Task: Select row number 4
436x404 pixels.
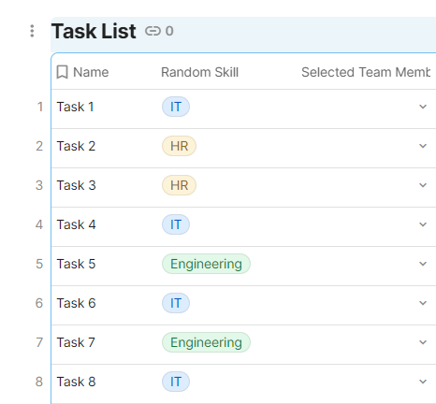Action: 39,224
